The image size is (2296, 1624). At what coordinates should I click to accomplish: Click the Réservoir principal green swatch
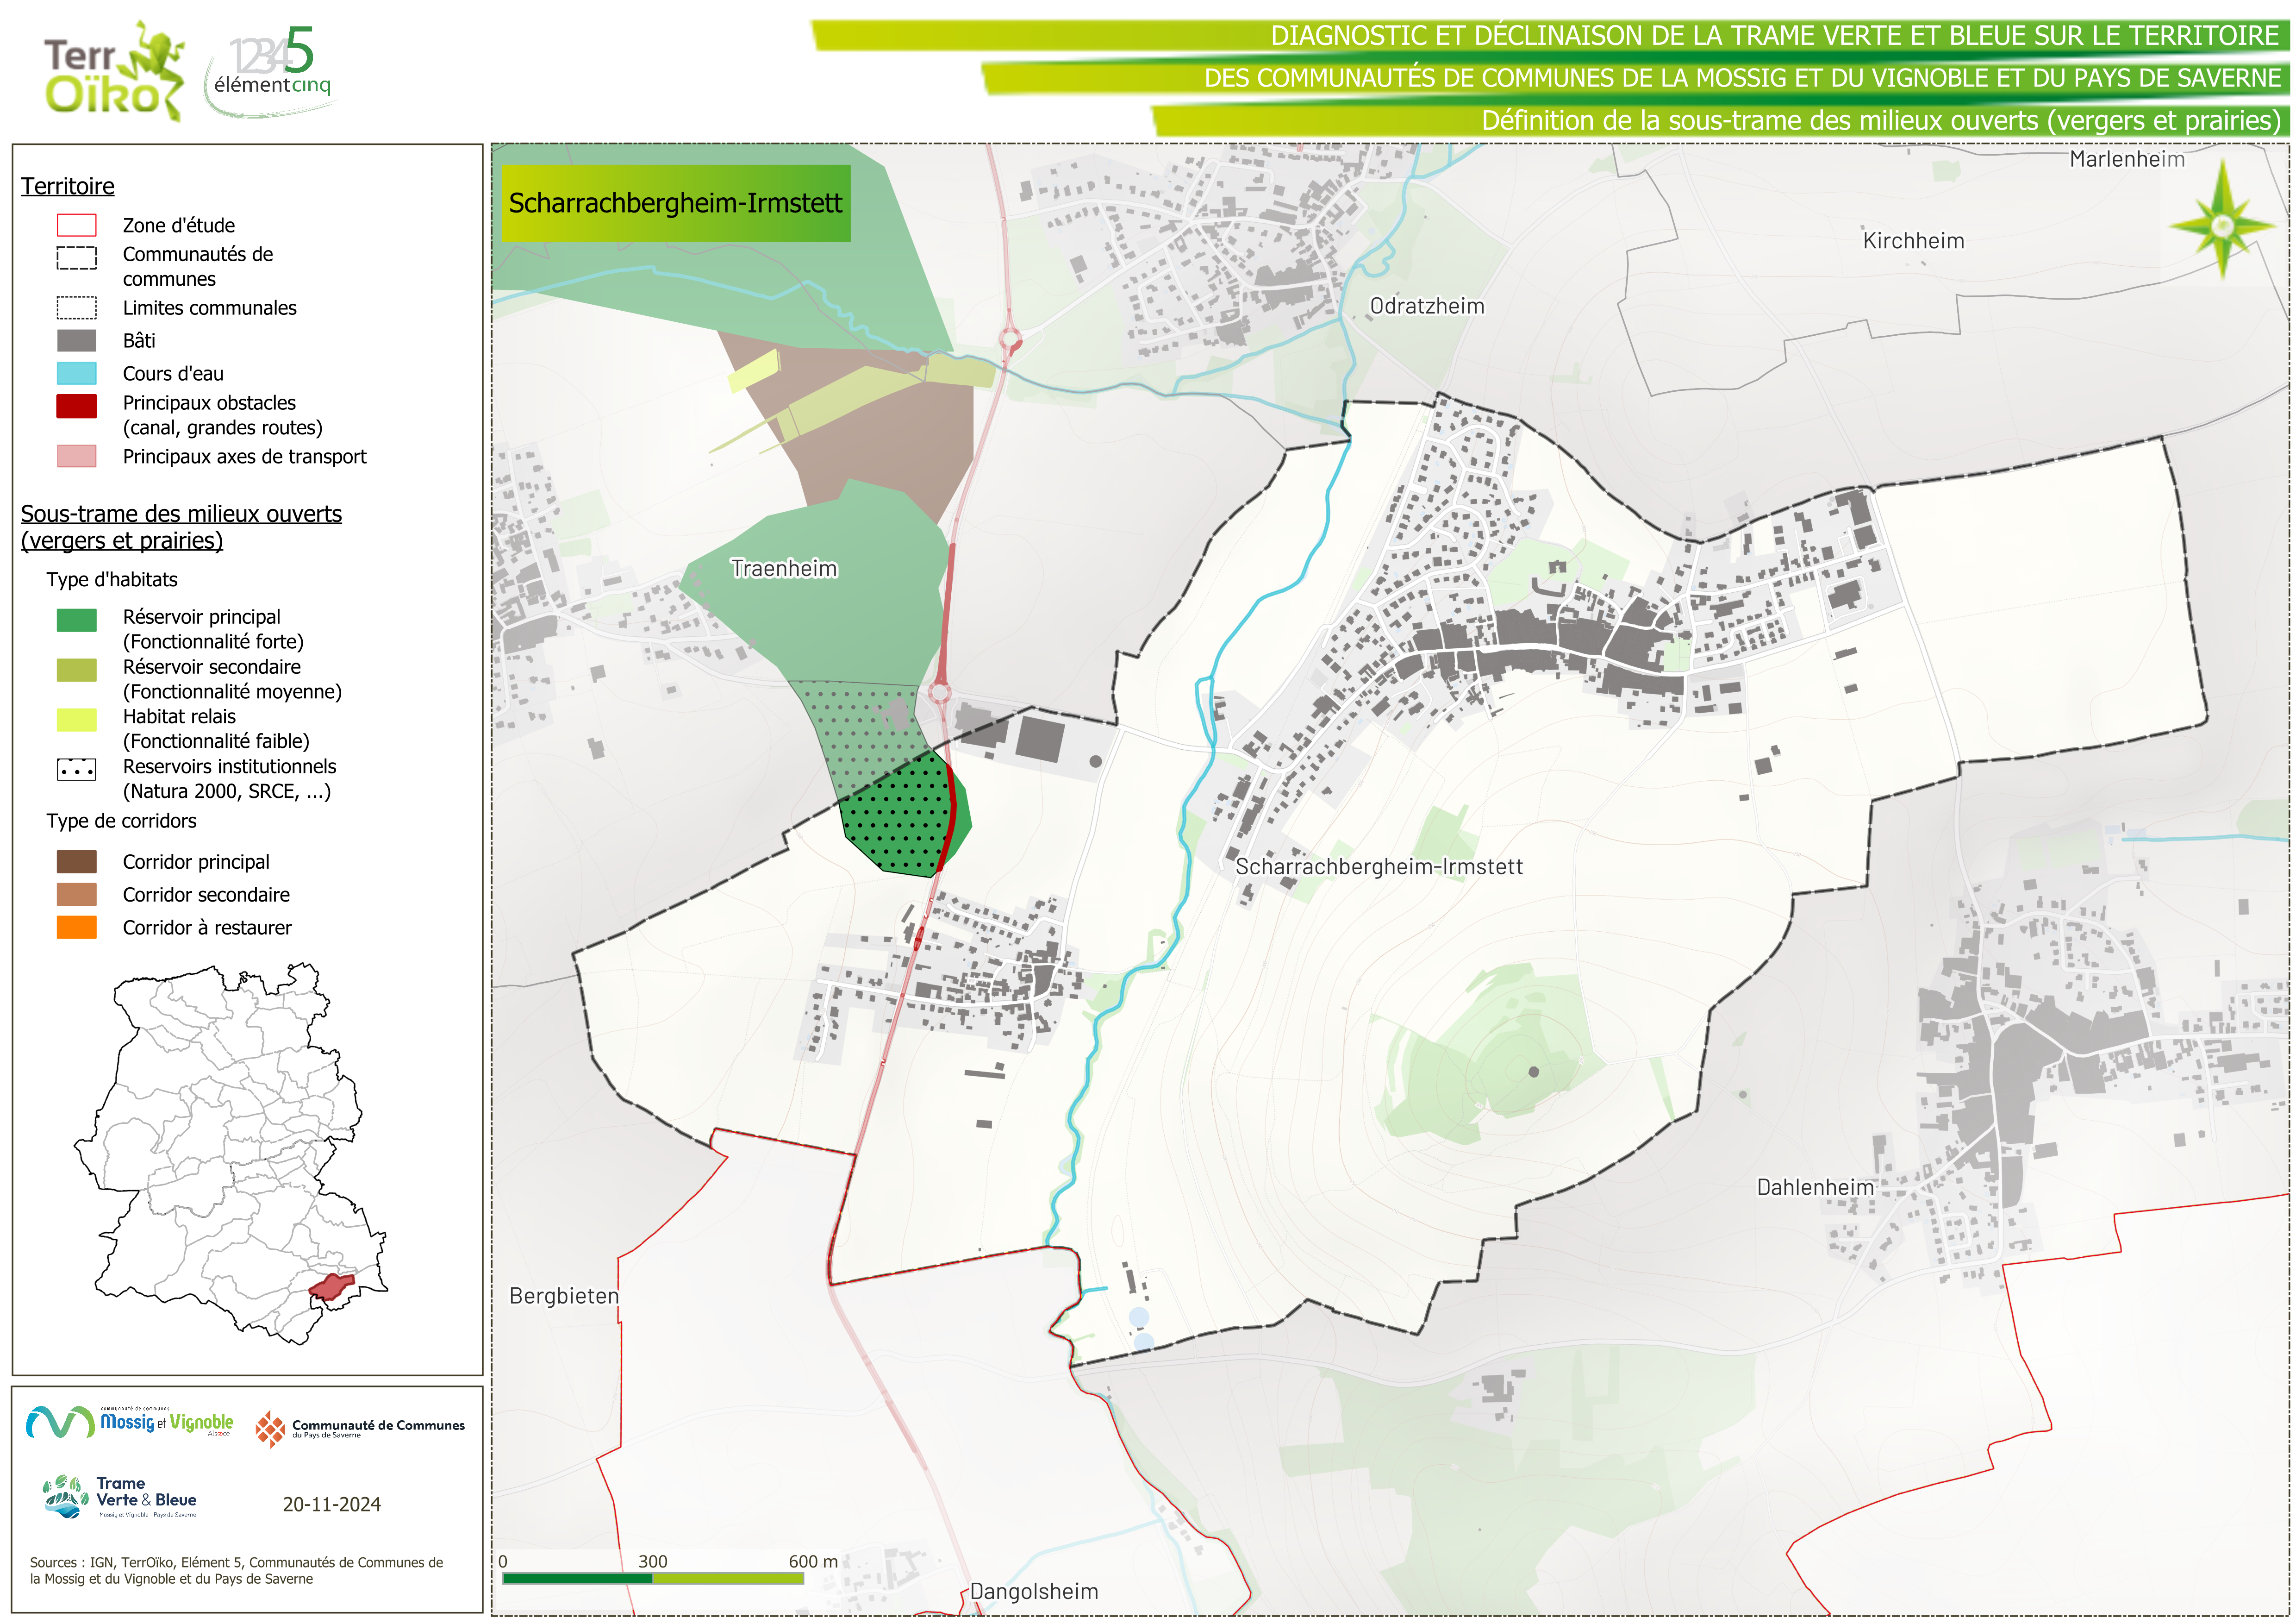click(x=77, y=620)
